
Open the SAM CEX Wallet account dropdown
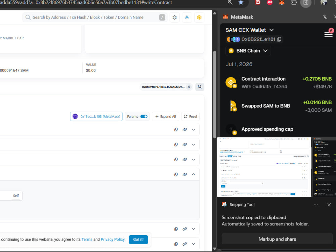(250, 30)
